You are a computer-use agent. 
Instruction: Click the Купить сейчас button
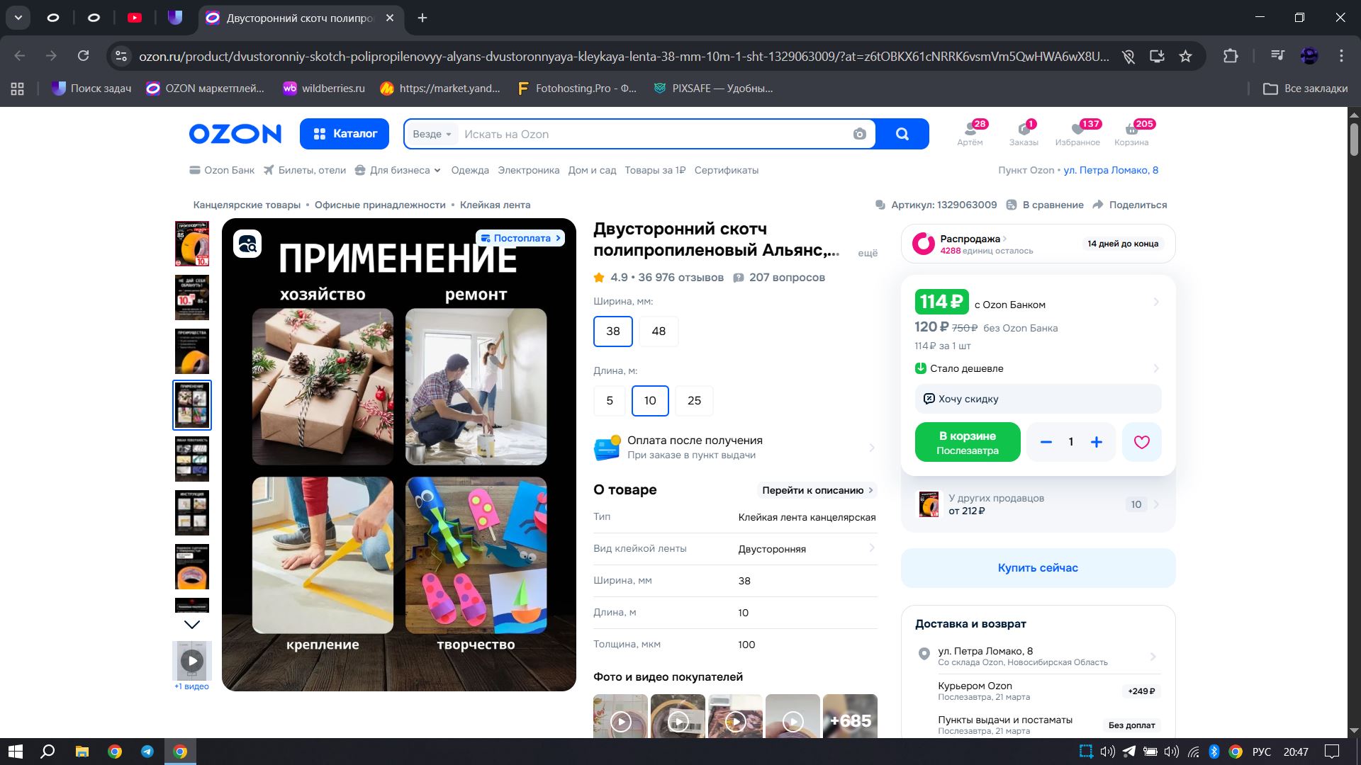1038,567
